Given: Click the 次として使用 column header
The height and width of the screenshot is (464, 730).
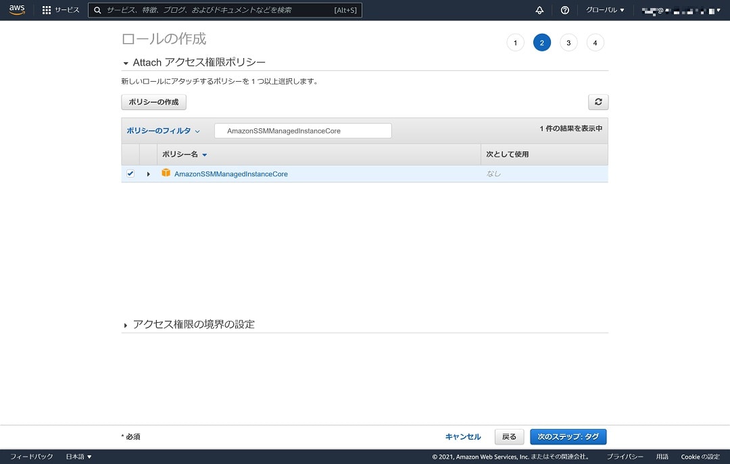Looking at the screenshot, I should 508,155.
